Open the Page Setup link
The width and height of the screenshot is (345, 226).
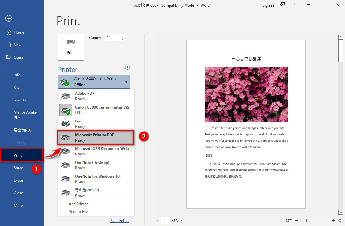click(x=119, y=221)
